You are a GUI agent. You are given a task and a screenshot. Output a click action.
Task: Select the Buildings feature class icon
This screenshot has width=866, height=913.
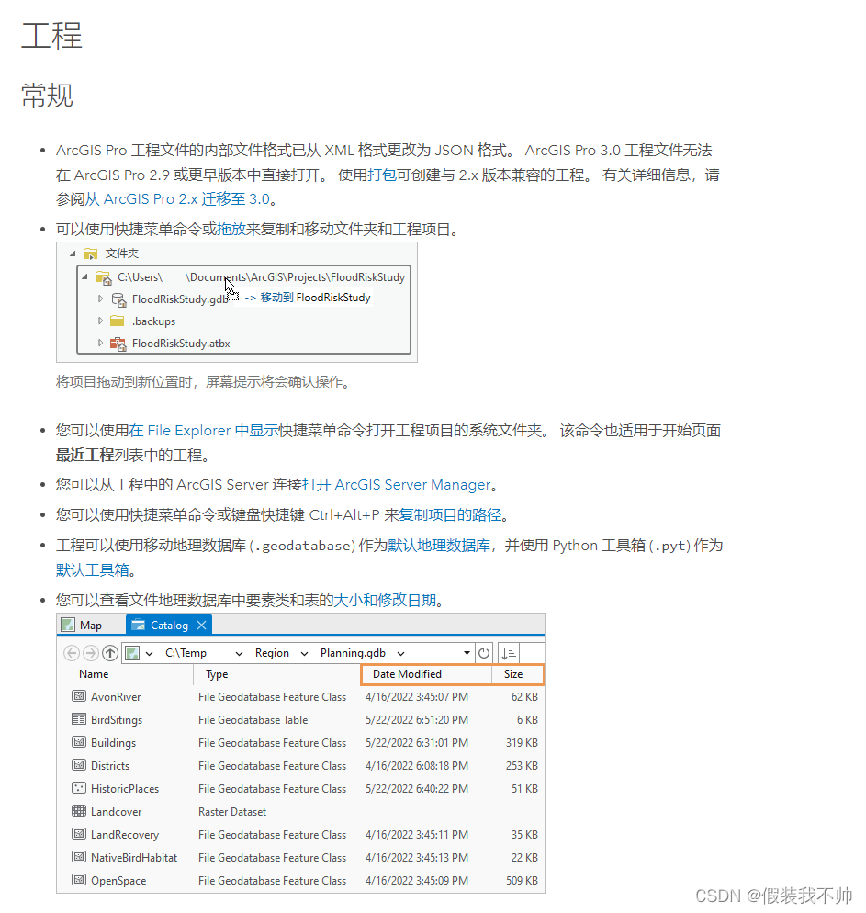point(79,742)
